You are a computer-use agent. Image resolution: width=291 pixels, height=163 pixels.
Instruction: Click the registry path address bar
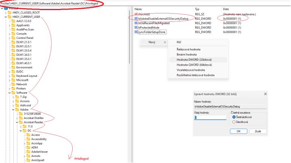pyautogui.click(x=145, y=3)
